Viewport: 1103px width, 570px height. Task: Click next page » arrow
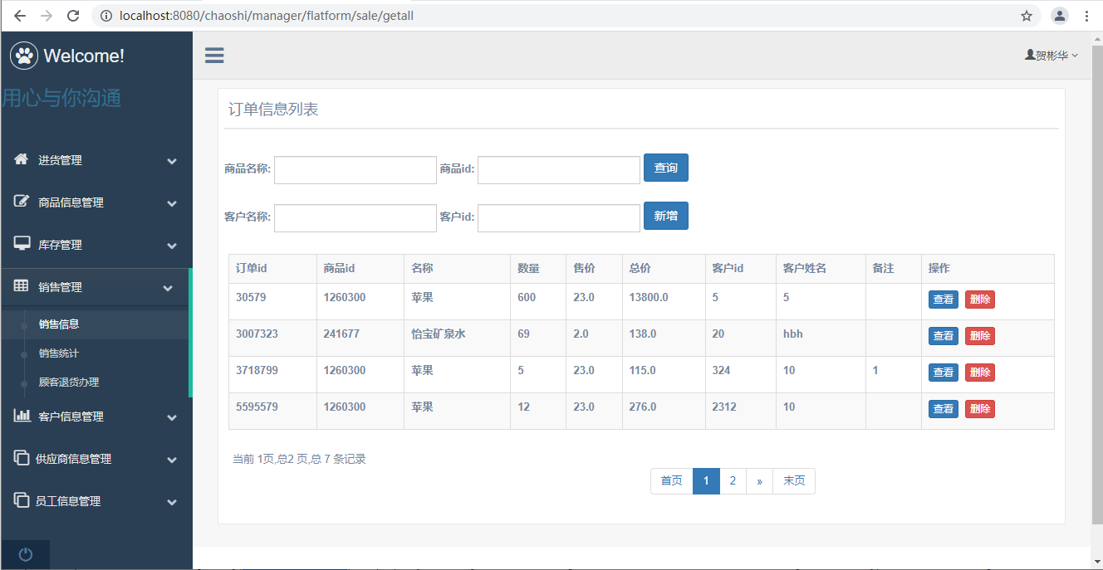(x=759, y=480)
